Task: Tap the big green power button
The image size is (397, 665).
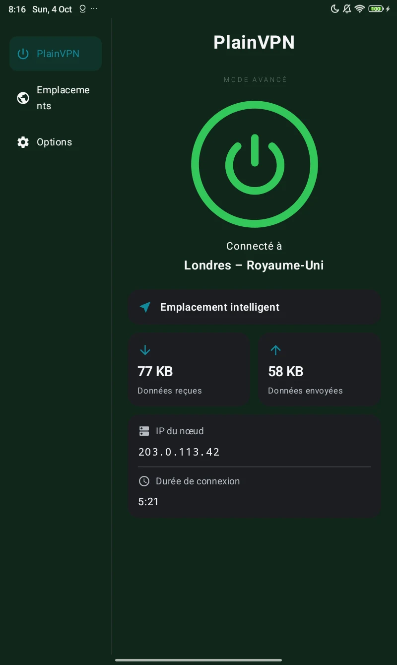Action: pyautogui.click(x=255, y=165)
